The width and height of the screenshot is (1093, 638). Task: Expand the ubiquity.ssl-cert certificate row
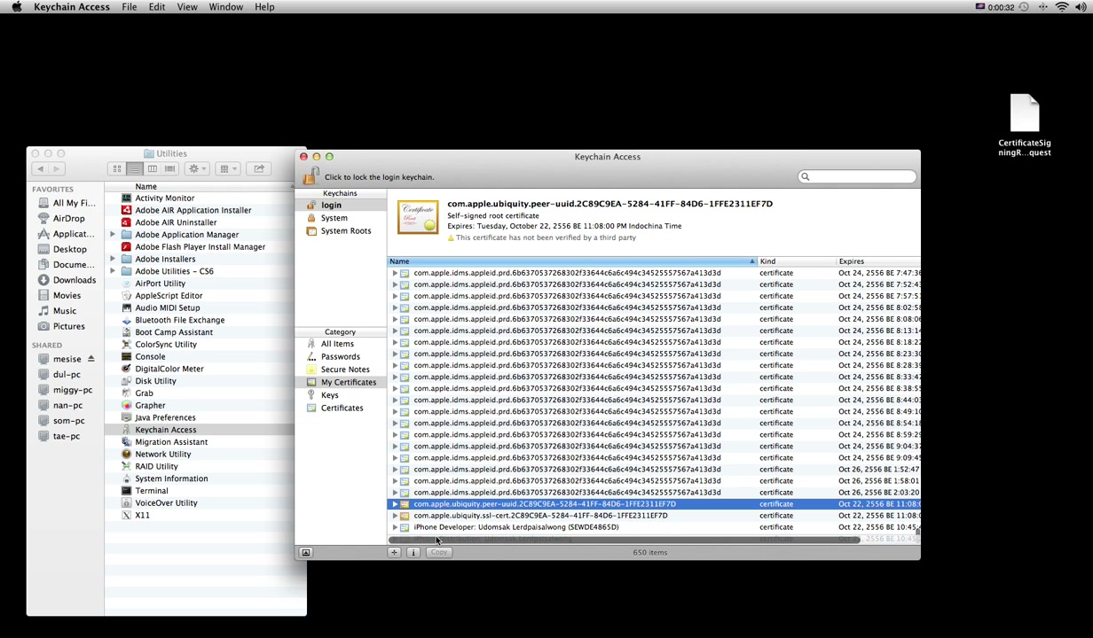395,516
